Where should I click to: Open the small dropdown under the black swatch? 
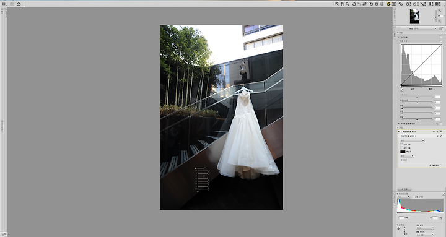[408, 156]
